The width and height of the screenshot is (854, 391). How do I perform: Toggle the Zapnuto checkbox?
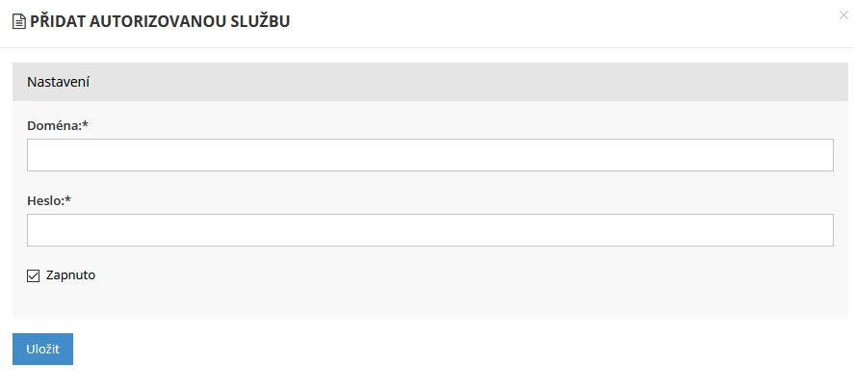34,276
